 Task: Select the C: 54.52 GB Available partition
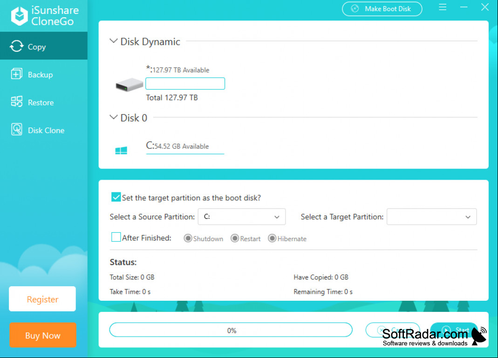185,147
